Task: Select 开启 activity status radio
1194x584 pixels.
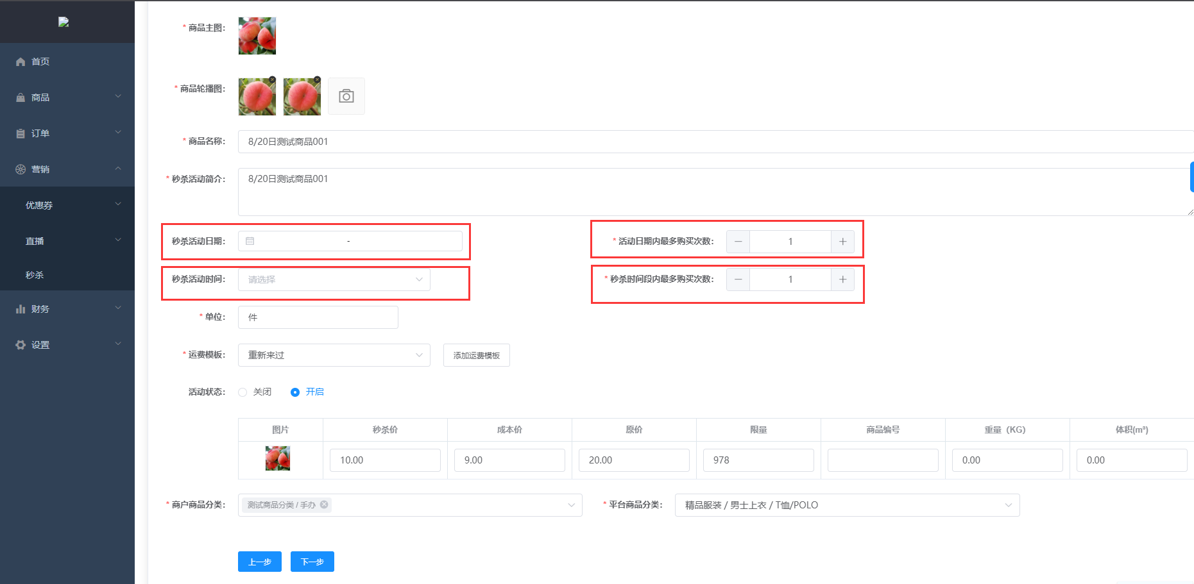Action: click(x=295, y=392)
